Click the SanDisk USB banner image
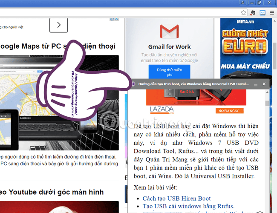Screen dimensions: 277x213 (196, 97)
